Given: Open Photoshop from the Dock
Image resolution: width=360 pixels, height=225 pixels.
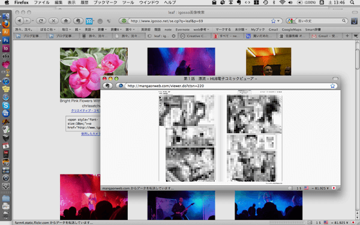Looking at the screenshot, I should (6, 40).
